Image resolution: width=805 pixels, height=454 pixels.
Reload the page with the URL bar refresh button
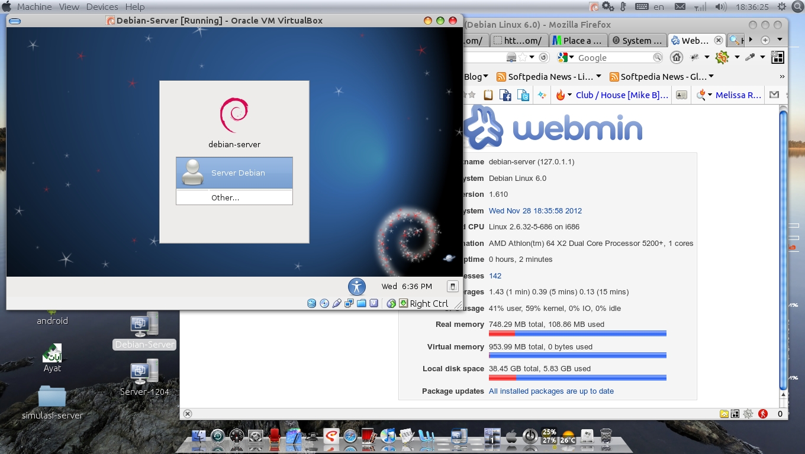click(x=543, y=57)
